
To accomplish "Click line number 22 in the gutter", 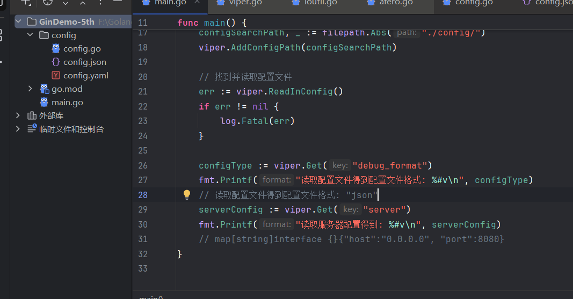I will 142,106.
